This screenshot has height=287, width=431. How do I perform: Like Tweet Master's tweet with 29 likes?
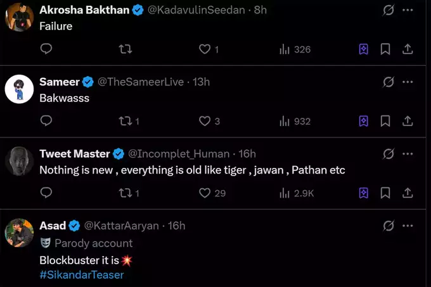coord(205,193)
